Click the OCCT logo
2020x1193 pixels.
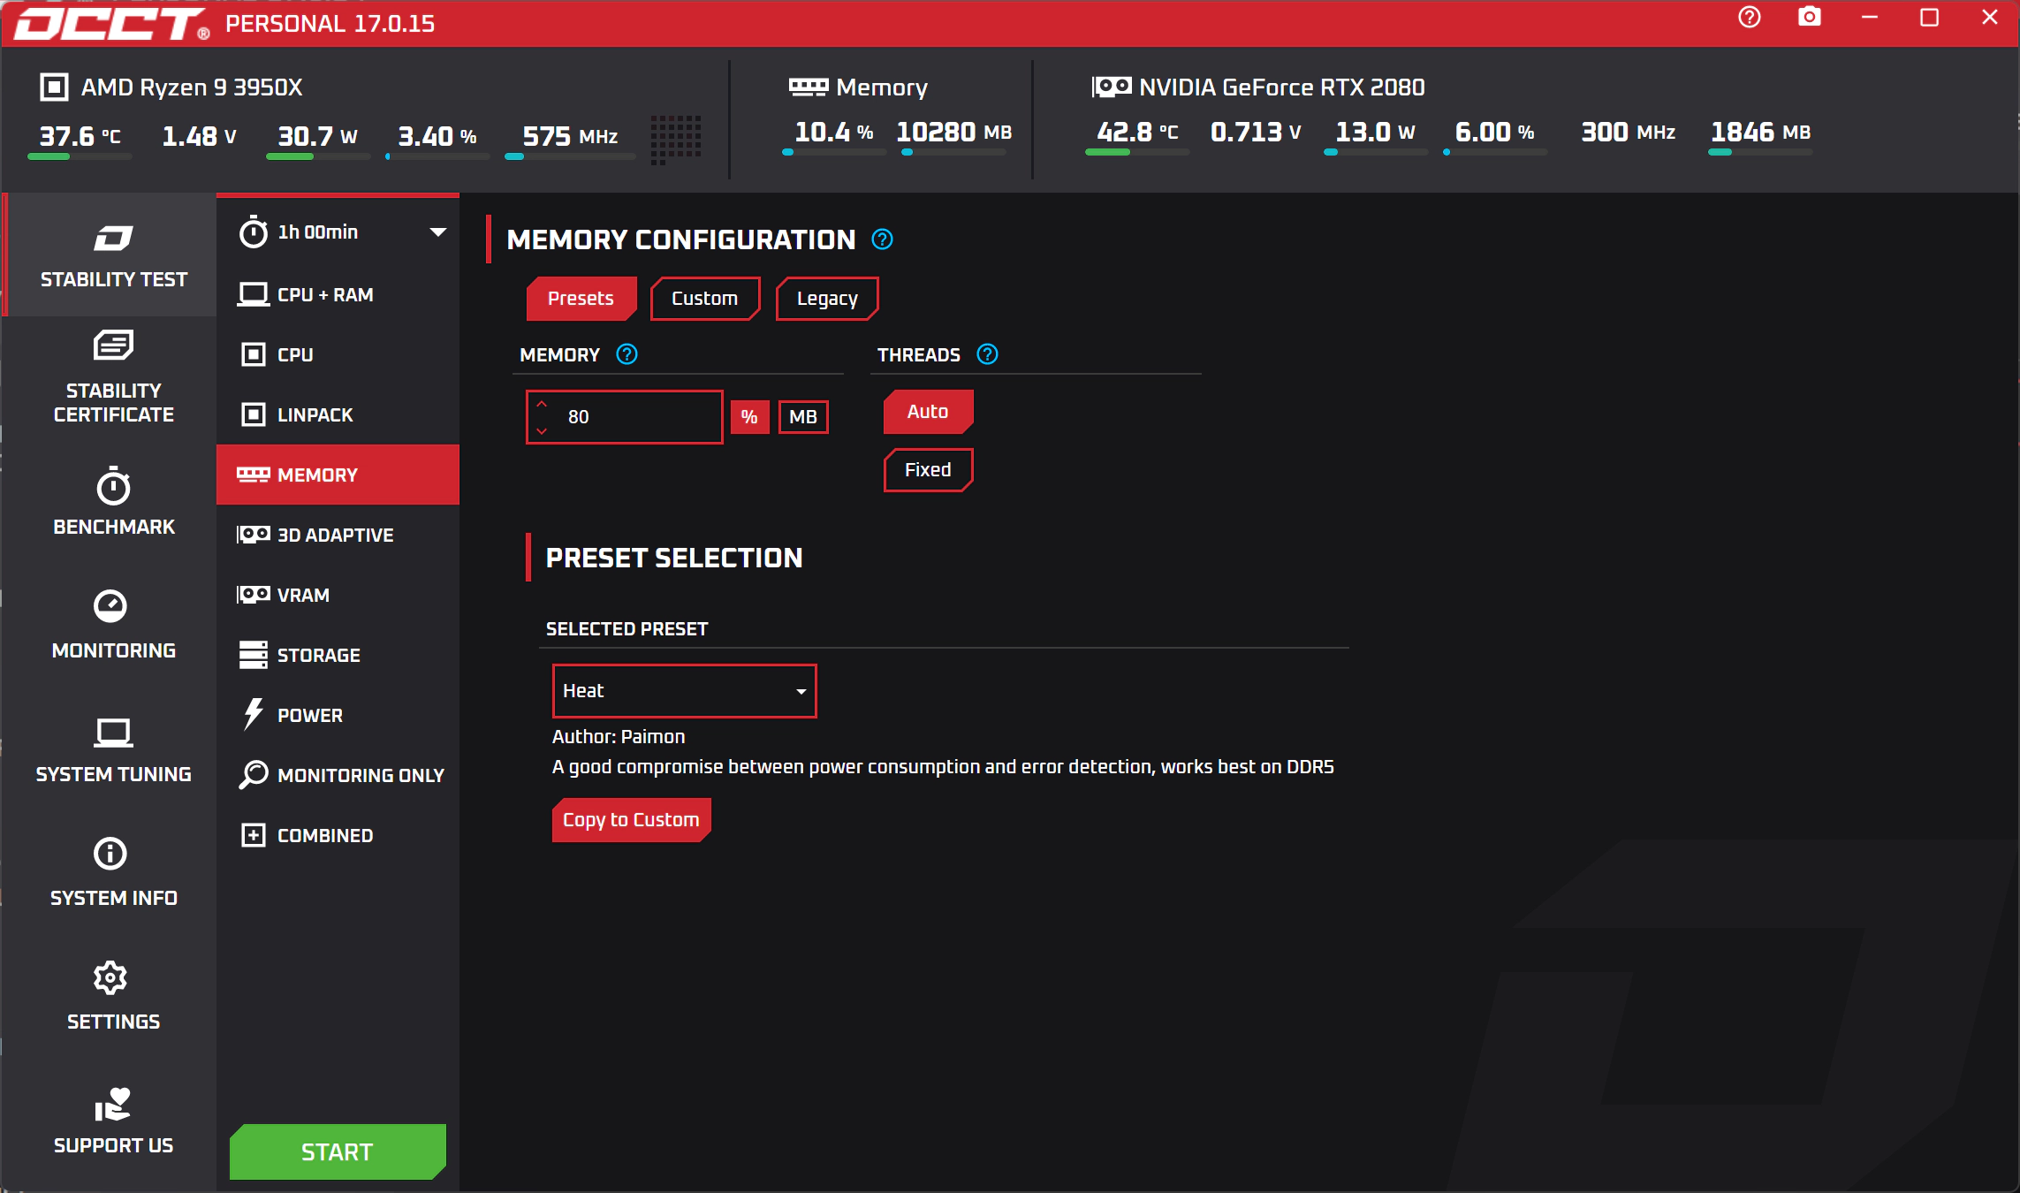tap(112, 24)
